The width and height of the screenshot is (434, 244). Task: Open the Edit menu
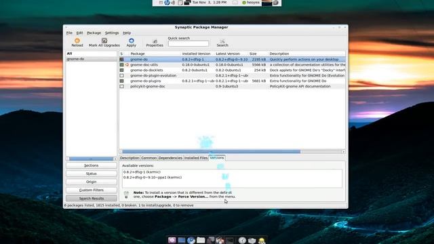(x=80, y=33)
